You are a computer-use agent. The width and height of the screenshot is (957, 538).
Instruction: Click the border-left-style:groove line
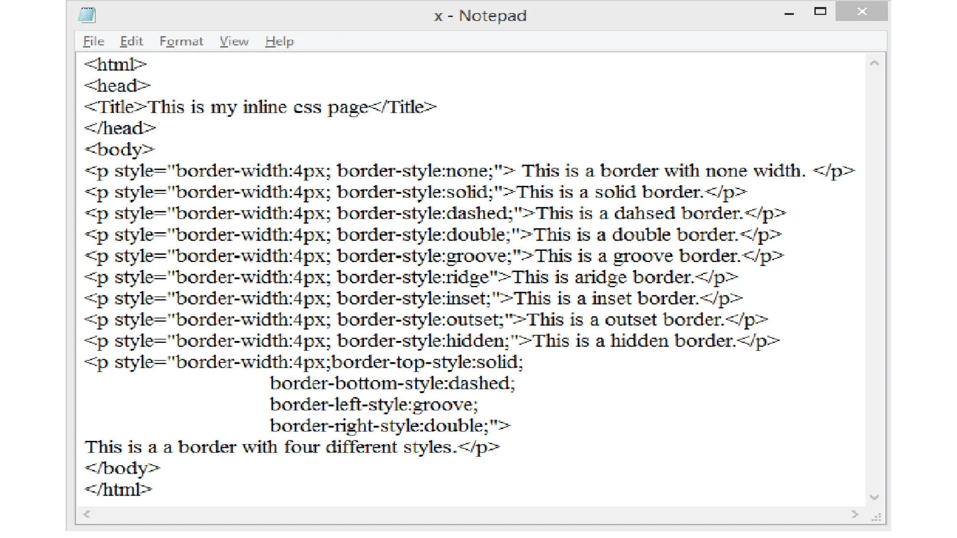coord(374,405)
